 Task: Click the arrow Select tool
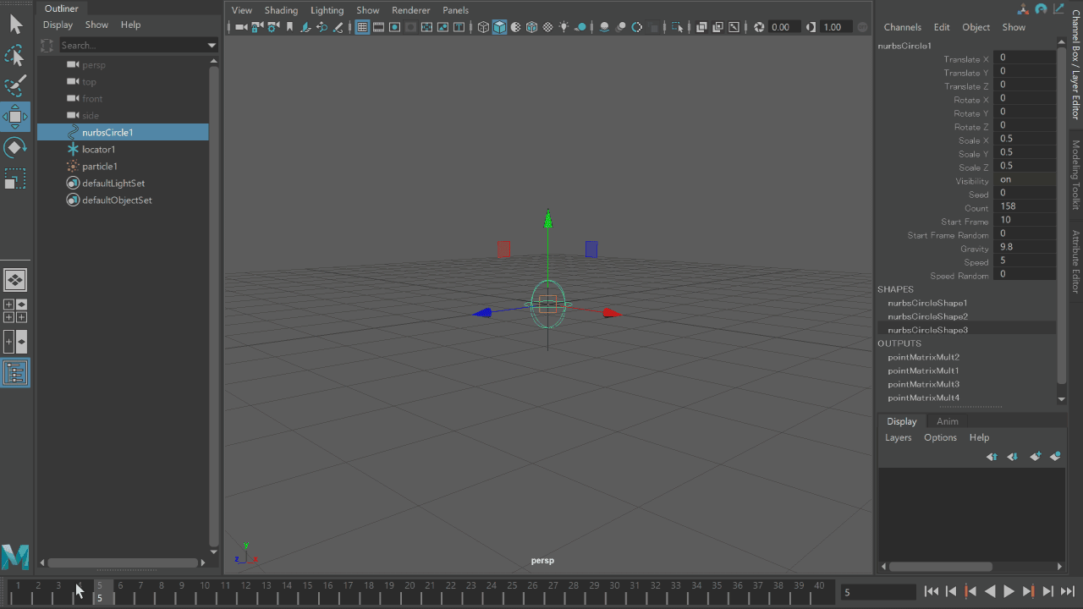(x=15, y=24)
